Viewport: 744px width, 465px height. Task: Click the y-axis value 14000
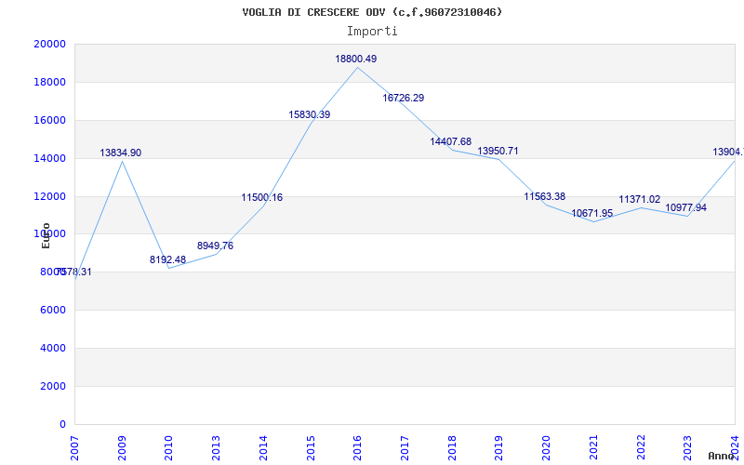pos(50,158)
